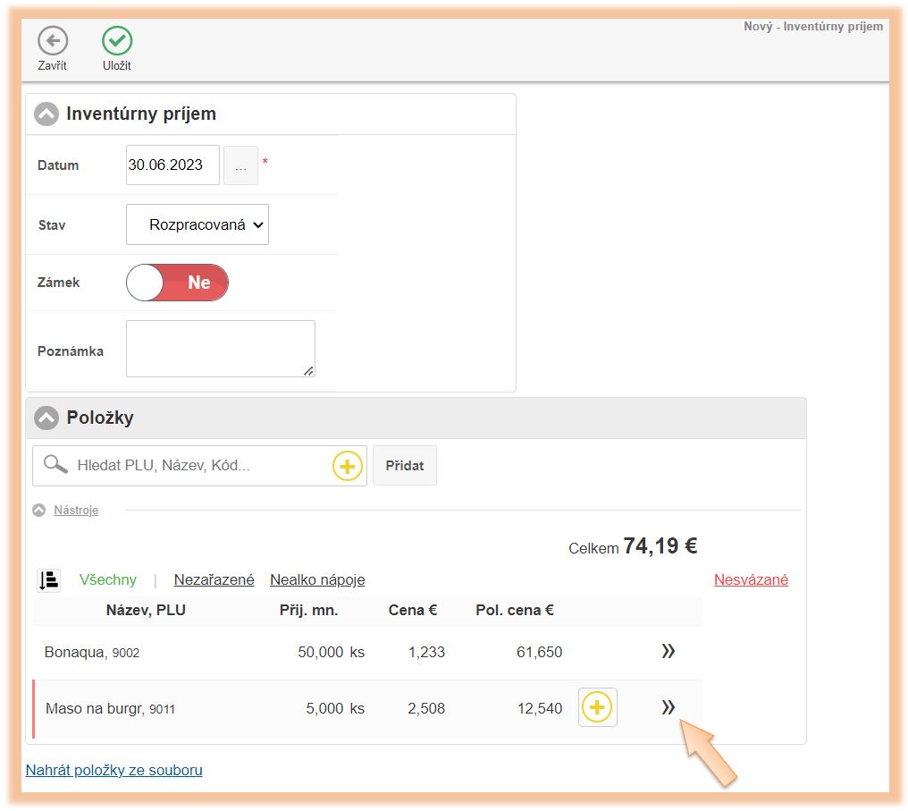
Task: Click the Zavřít back arrow icon
Action: pyautogui.click(x=52, y=41)
